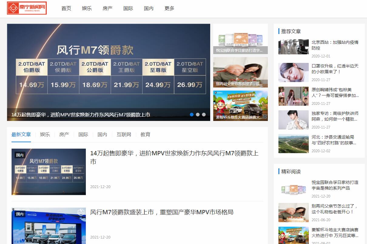Click 悦宝园 product thumbnail in 精彩阅读
The image size is (367, 244).
[x=294, y=189]
